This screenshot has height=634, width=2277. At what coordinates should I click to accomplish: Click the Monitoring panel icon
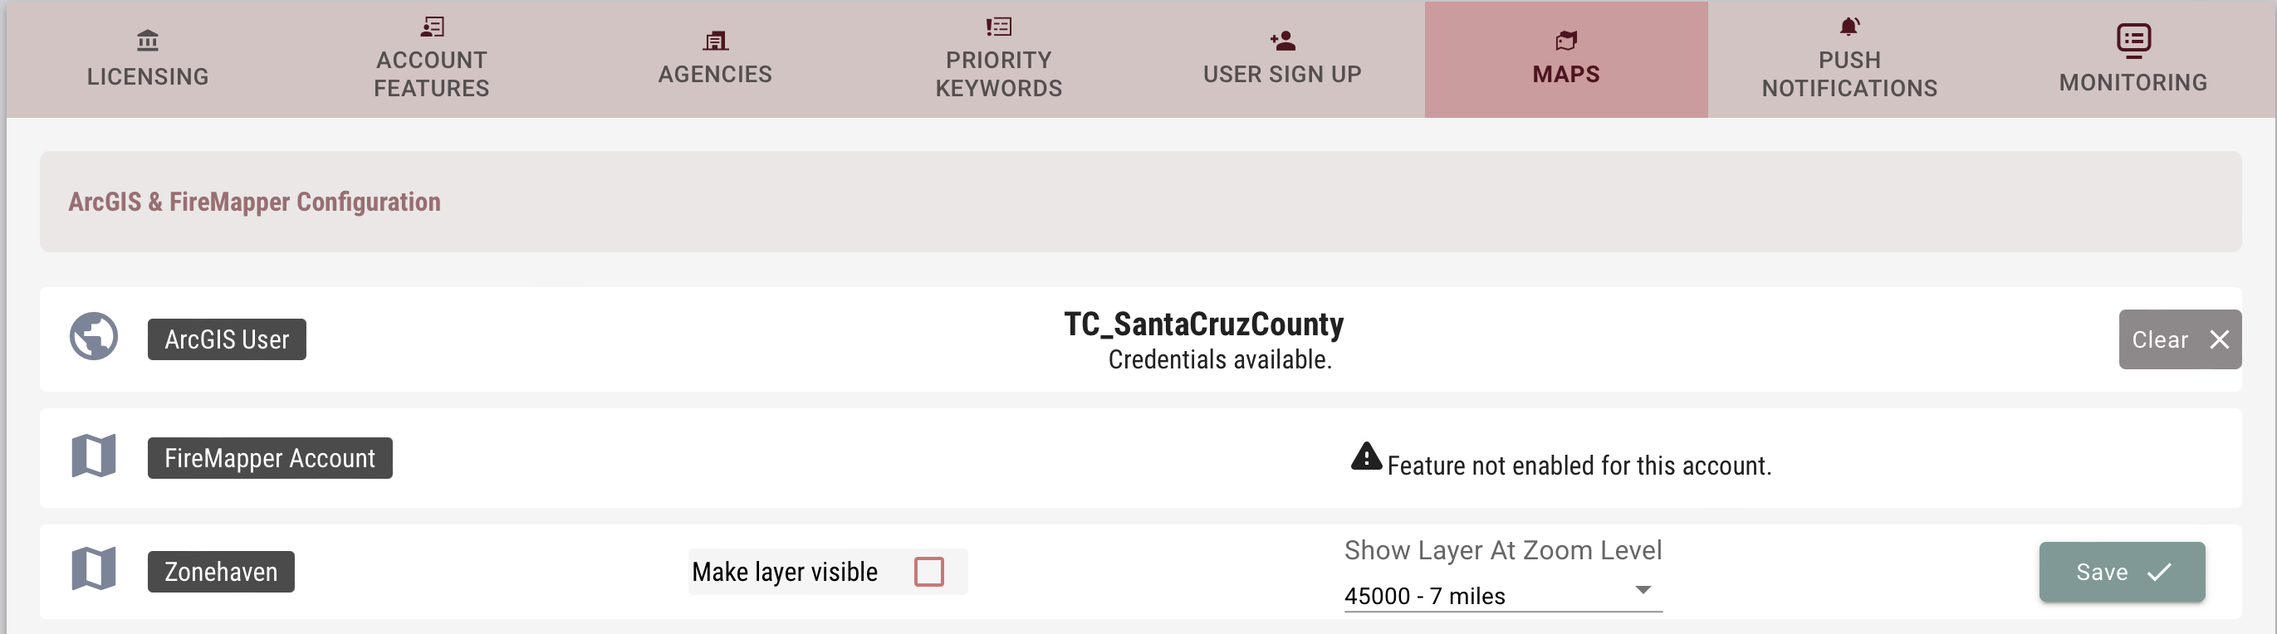pyautogui.click(x=2133, y=41)
